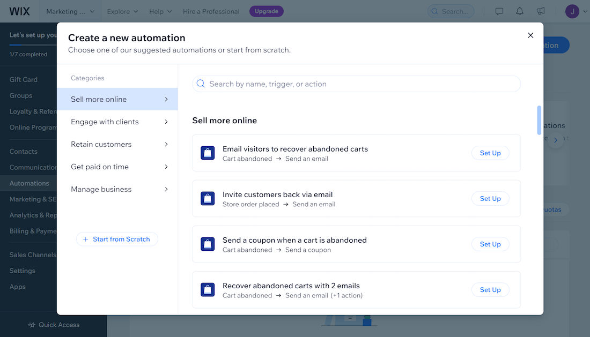This screenshot has height=337, width=590.
Task: Click the Start from Scratch button
Action: (117, 239)
